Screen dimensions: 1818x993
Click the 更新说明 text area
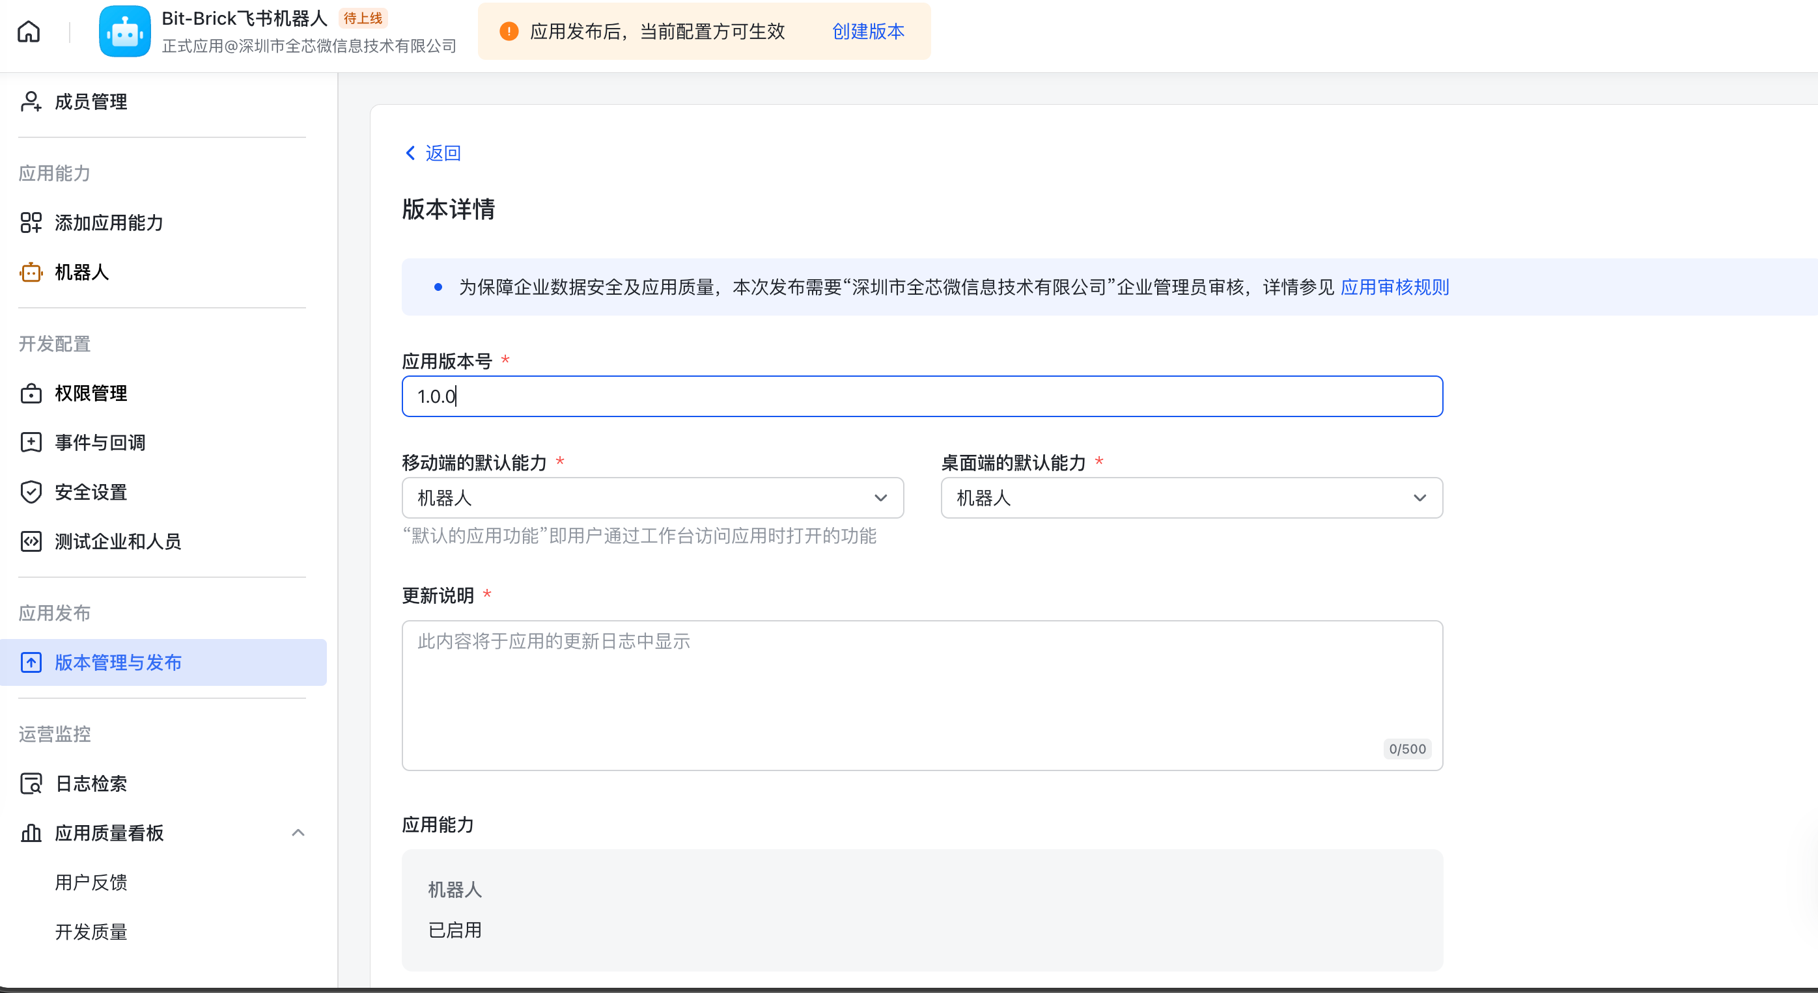(922, 695)
